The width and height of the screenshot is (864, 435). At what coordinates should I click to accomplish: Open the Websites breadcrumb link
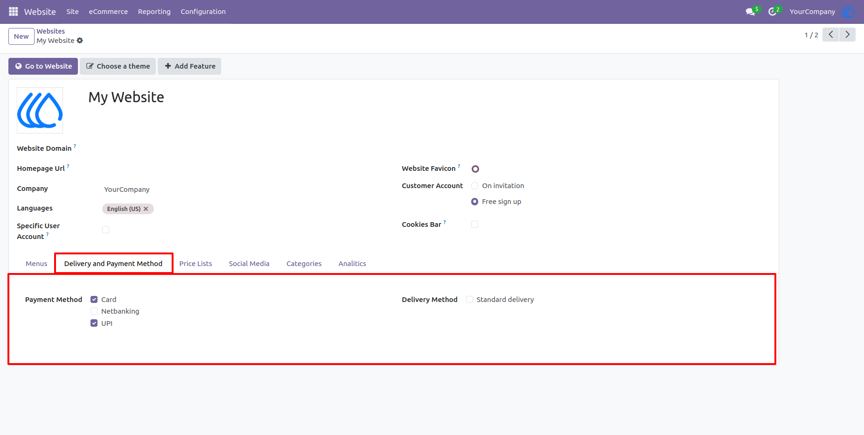51,31
